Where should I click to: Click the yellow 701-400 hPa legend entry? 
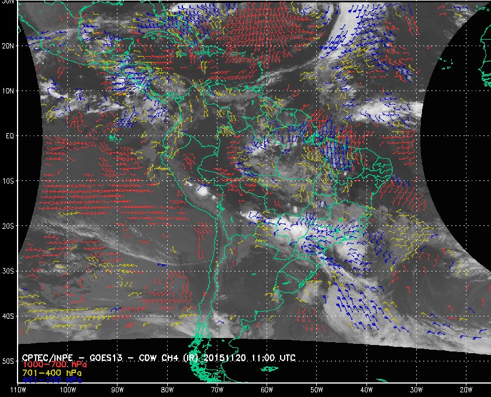coord(52,373)
